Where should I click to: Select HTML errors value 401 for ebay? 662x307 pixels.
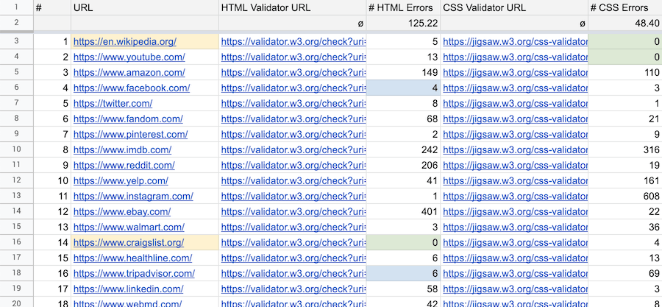click(x=403, y=212)
